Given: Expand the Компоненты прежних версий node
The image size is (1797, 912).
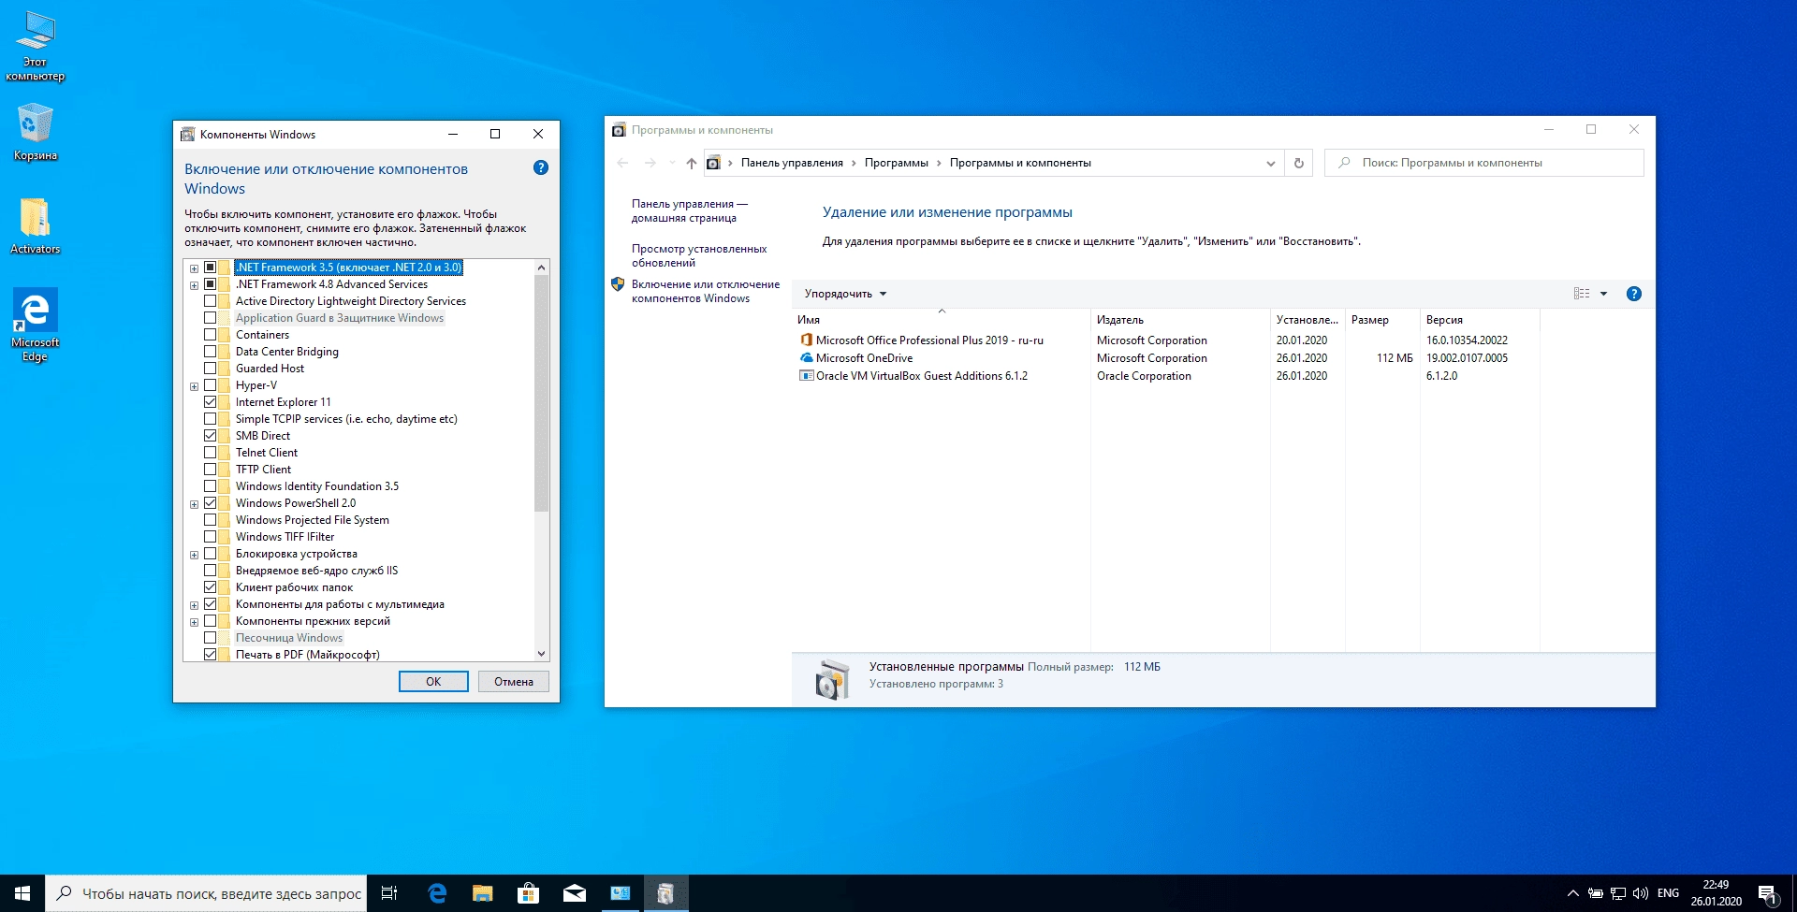Looking at the screenshot, I should tap(194, 622).
